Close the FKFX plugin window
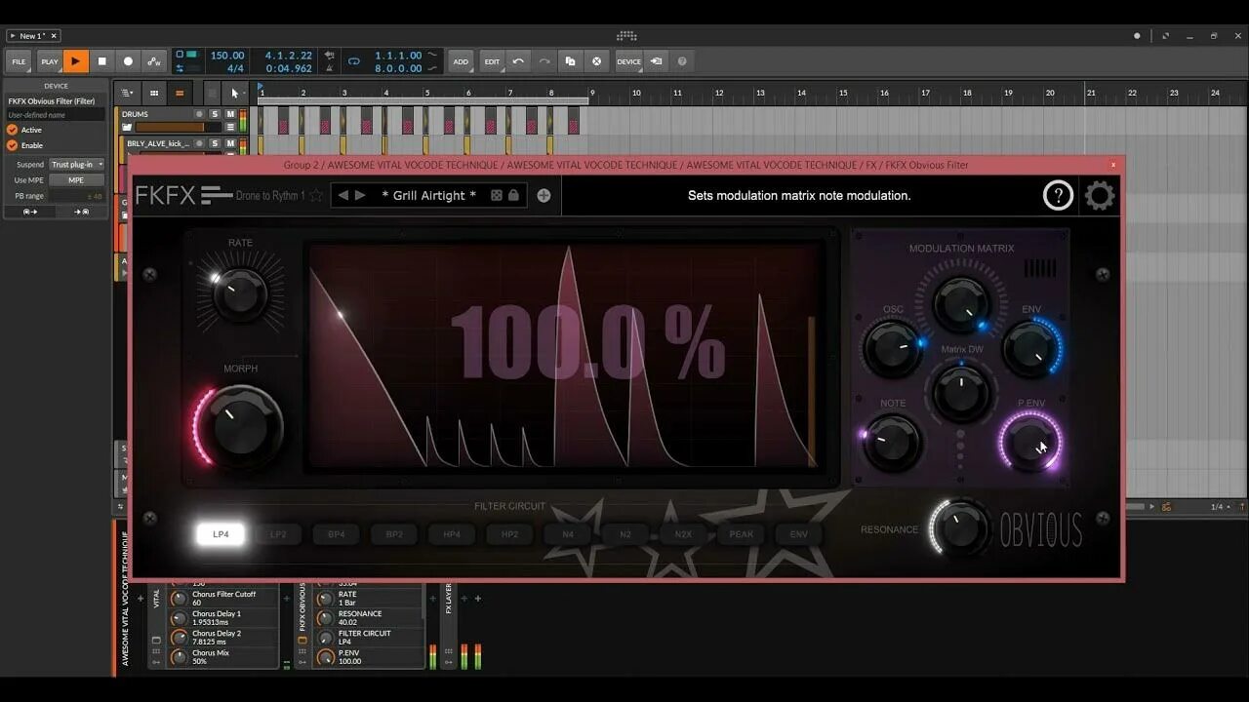This screenshot has width=1249, height=702. 1113,165
